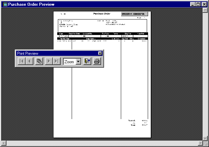
Task: Click the ORDER # box on the page
Action: pos(134,14)
